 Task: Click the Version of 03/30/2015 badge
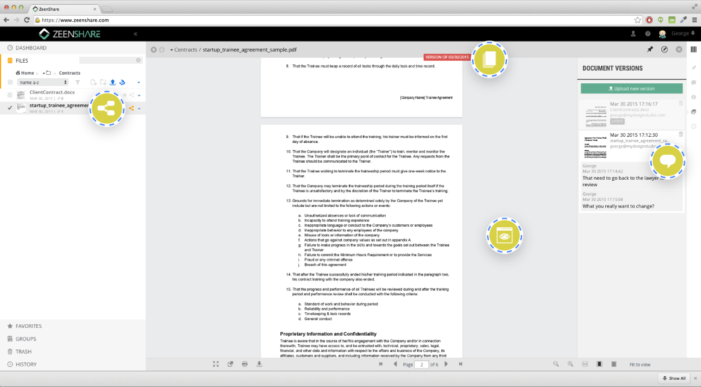pos(447,57)
